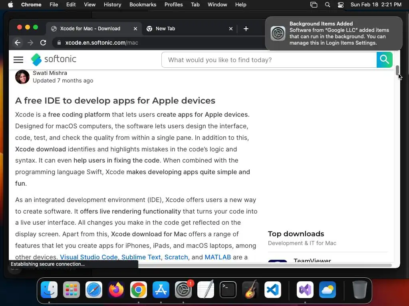Open the Apple menu
409x306 pixels.
tap(10, 5)
